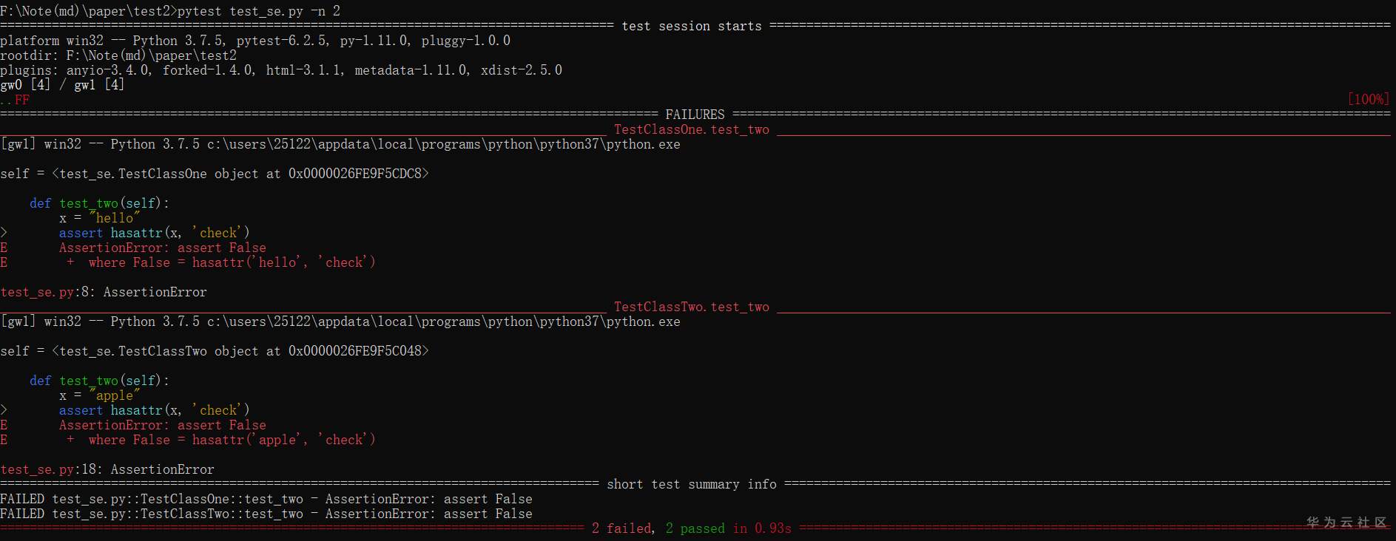Click the x = "hello" code line
1396x541 pixels.
pyautogui.click(x=99, y=218)
